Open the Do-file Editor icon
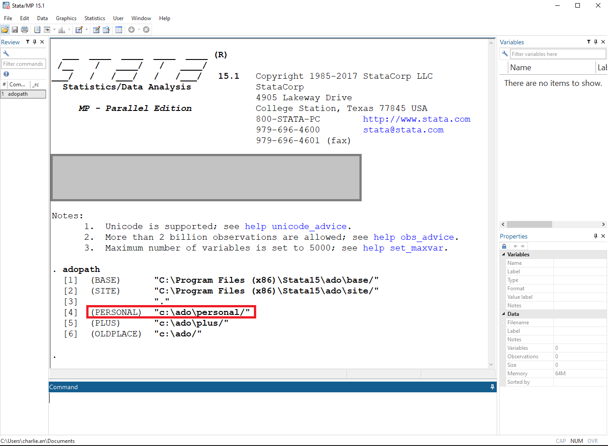The height and width of the screenshot is (446, 608). (x=79, y=30)
